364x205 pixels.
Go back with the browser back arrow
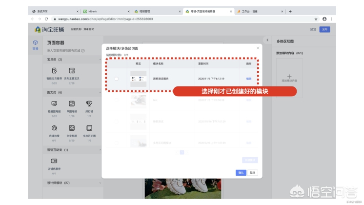[33, 19]
